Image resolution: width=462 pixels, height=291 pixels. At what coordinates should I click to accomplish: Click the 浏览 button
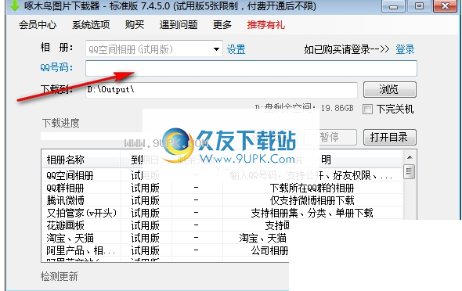(389, 89)
